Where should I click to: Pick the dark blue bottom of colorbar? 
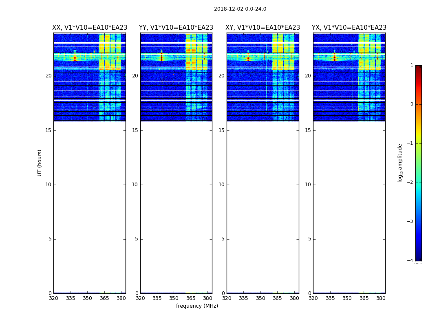coord(418,258)
